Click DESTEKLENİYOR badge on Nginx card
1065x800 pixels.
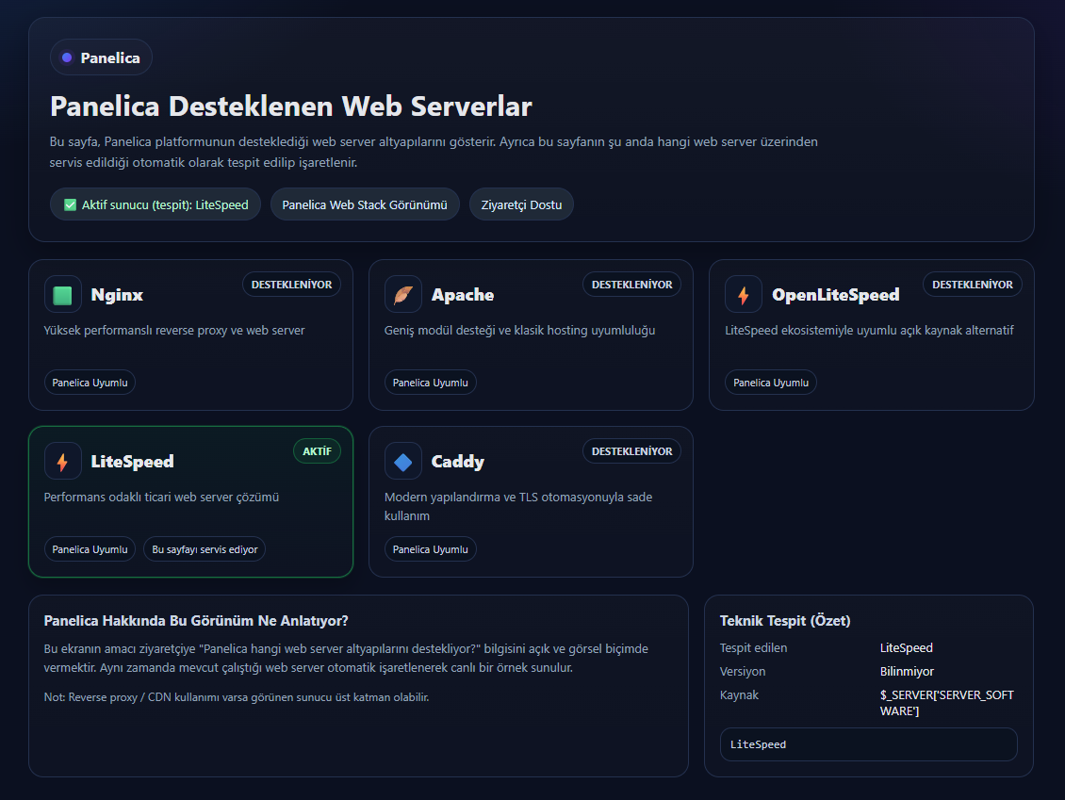click(x=291, y=285)
